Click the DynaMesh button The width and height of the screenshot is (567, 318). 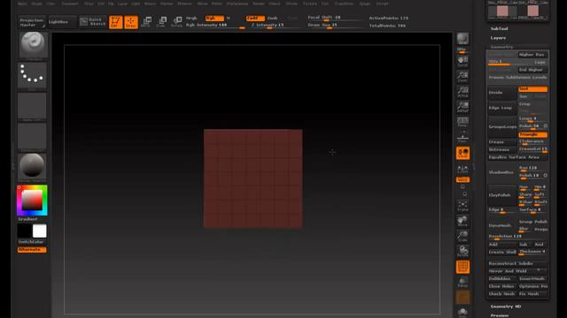(x=502, y=225)
